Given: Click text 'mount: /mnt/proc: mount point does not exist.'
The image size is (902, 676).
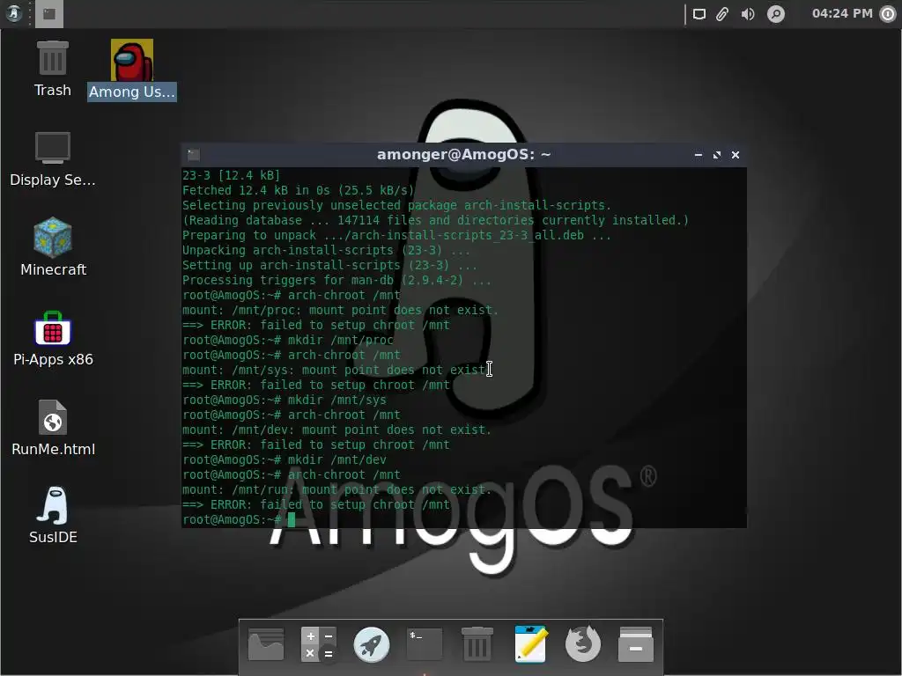Looking at the screenshot, I should [341, 311].
